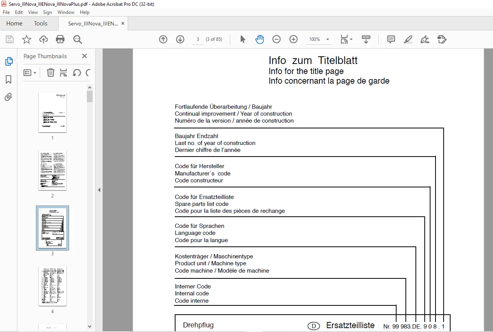Zoom in with the plus button
This screenshot has height=332, width=493.
pos(294,39)
